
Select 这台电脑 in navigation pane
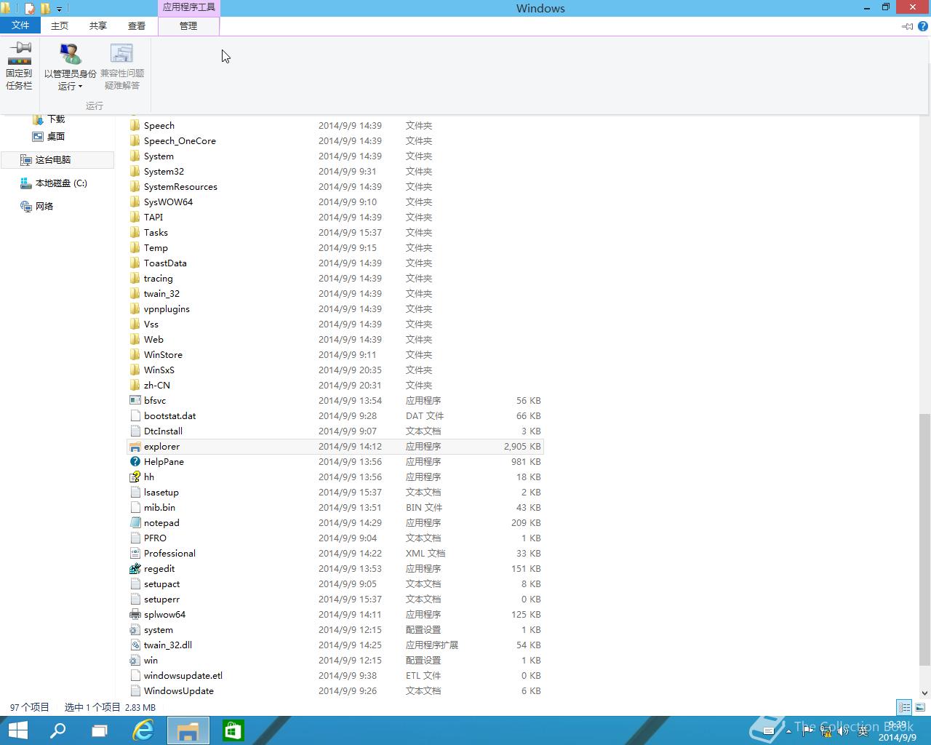coord(57,159)
